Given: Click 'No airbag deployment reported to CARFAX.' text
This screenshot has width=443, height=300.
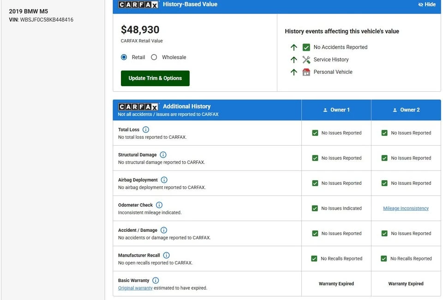Looking at the screenshot, I should pyautogui.click(x=162, y=188).
